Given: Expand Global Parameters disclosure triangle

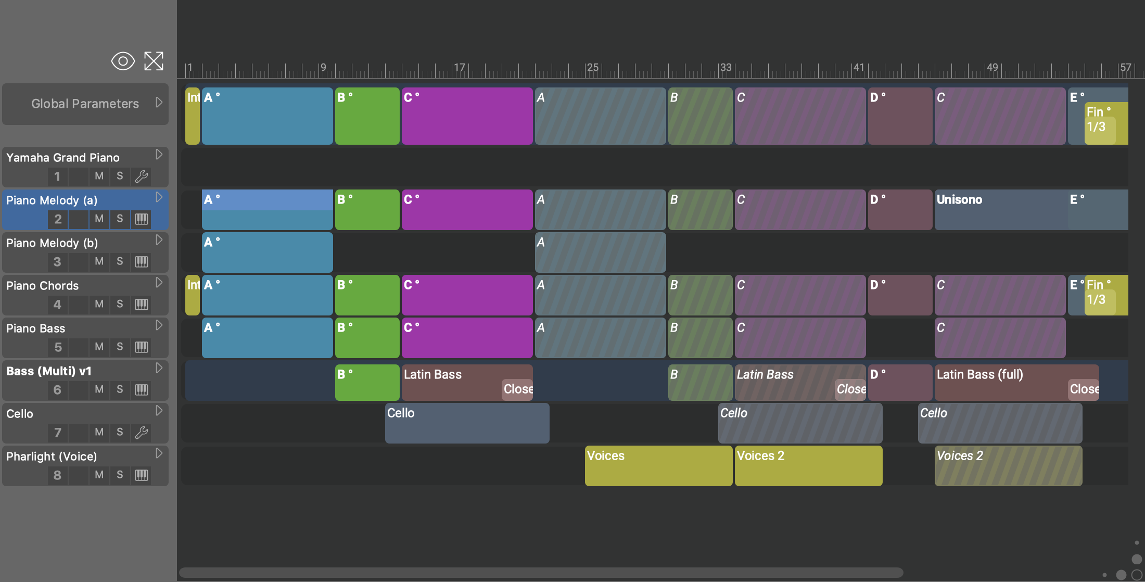Looking at the screenshot, I should (159, 103).
